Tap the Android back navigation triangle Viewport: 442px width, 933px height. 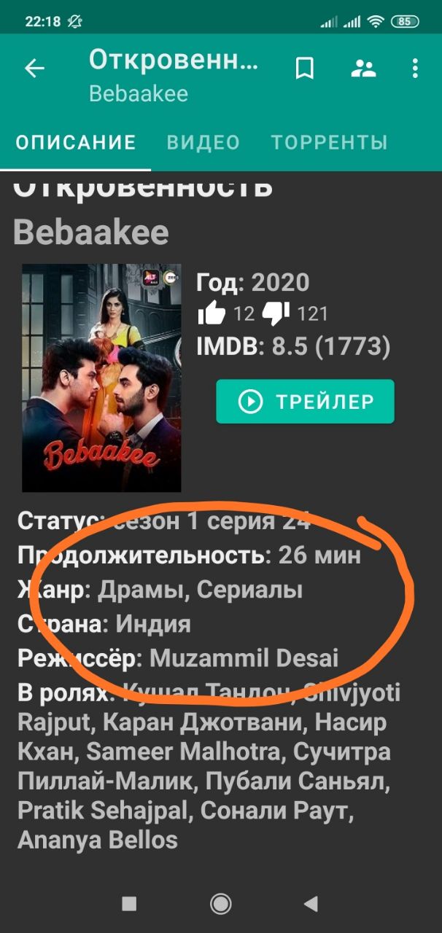[311, 904]
